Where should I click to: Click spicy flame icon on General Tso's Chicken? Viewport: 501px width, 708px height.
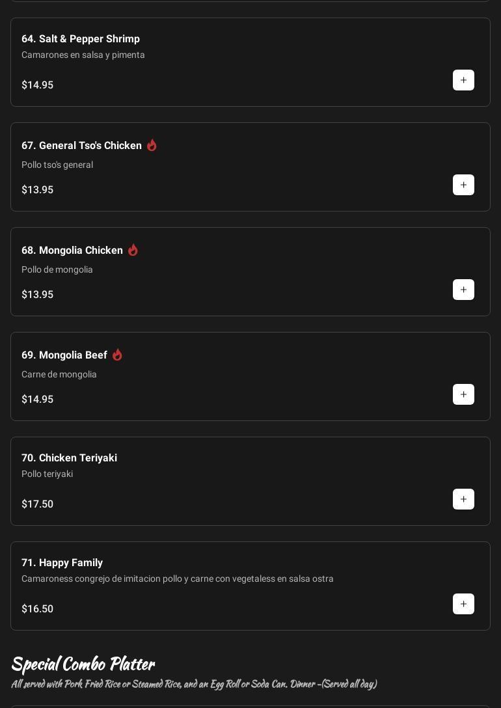click(x=152, y=145)
